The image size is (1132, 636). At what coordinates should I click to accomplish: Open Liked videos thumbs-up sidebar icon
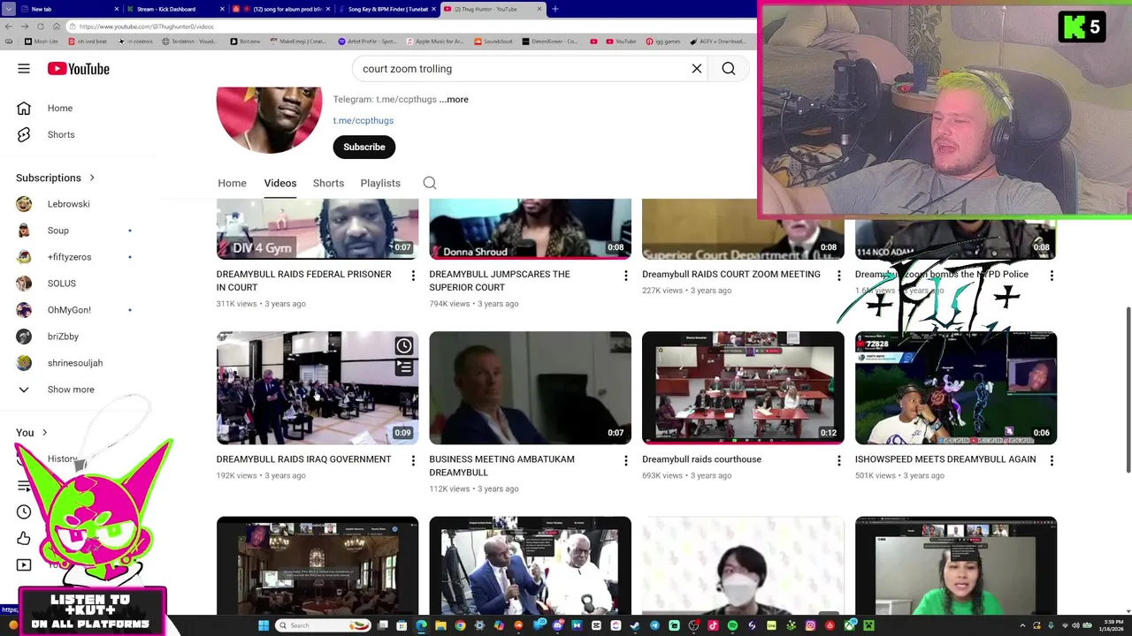(x=24, y=539)
